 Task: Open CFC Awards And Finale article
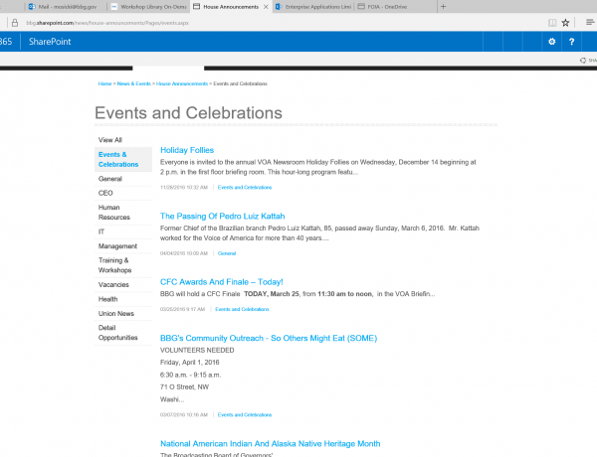(222, 282)
